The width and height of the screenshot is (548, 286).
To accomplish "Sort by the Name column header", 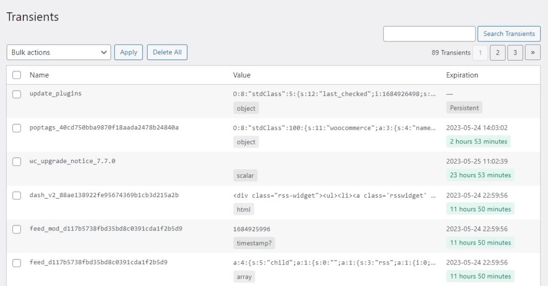I will pyautogui.click(x=39, y=75).
